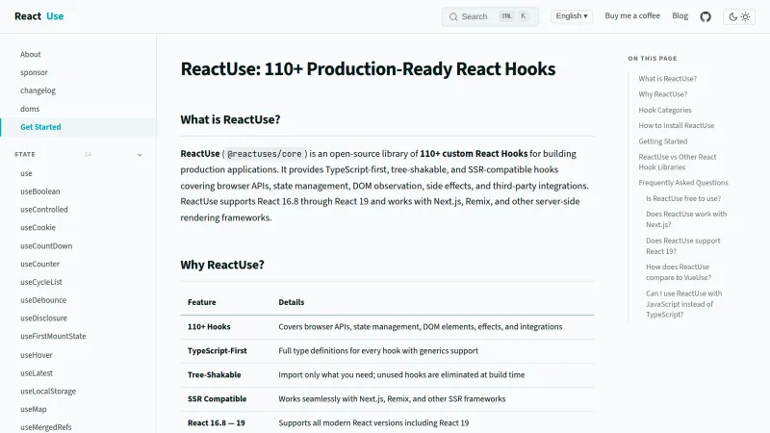
Task: Open doms in sidebar
Action: click(30, 109)
